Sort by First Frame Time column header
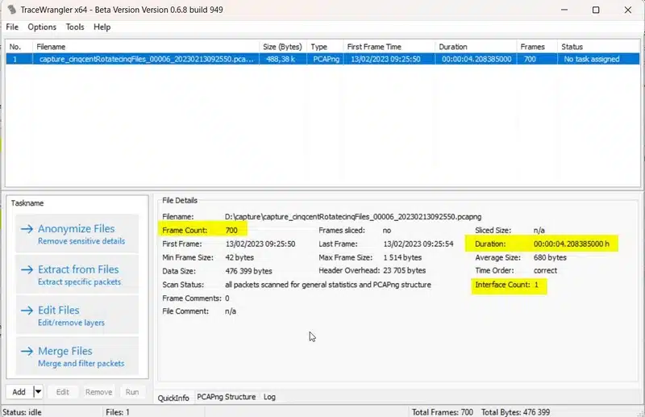Screen dimensions: 645x417 [389, 47]
